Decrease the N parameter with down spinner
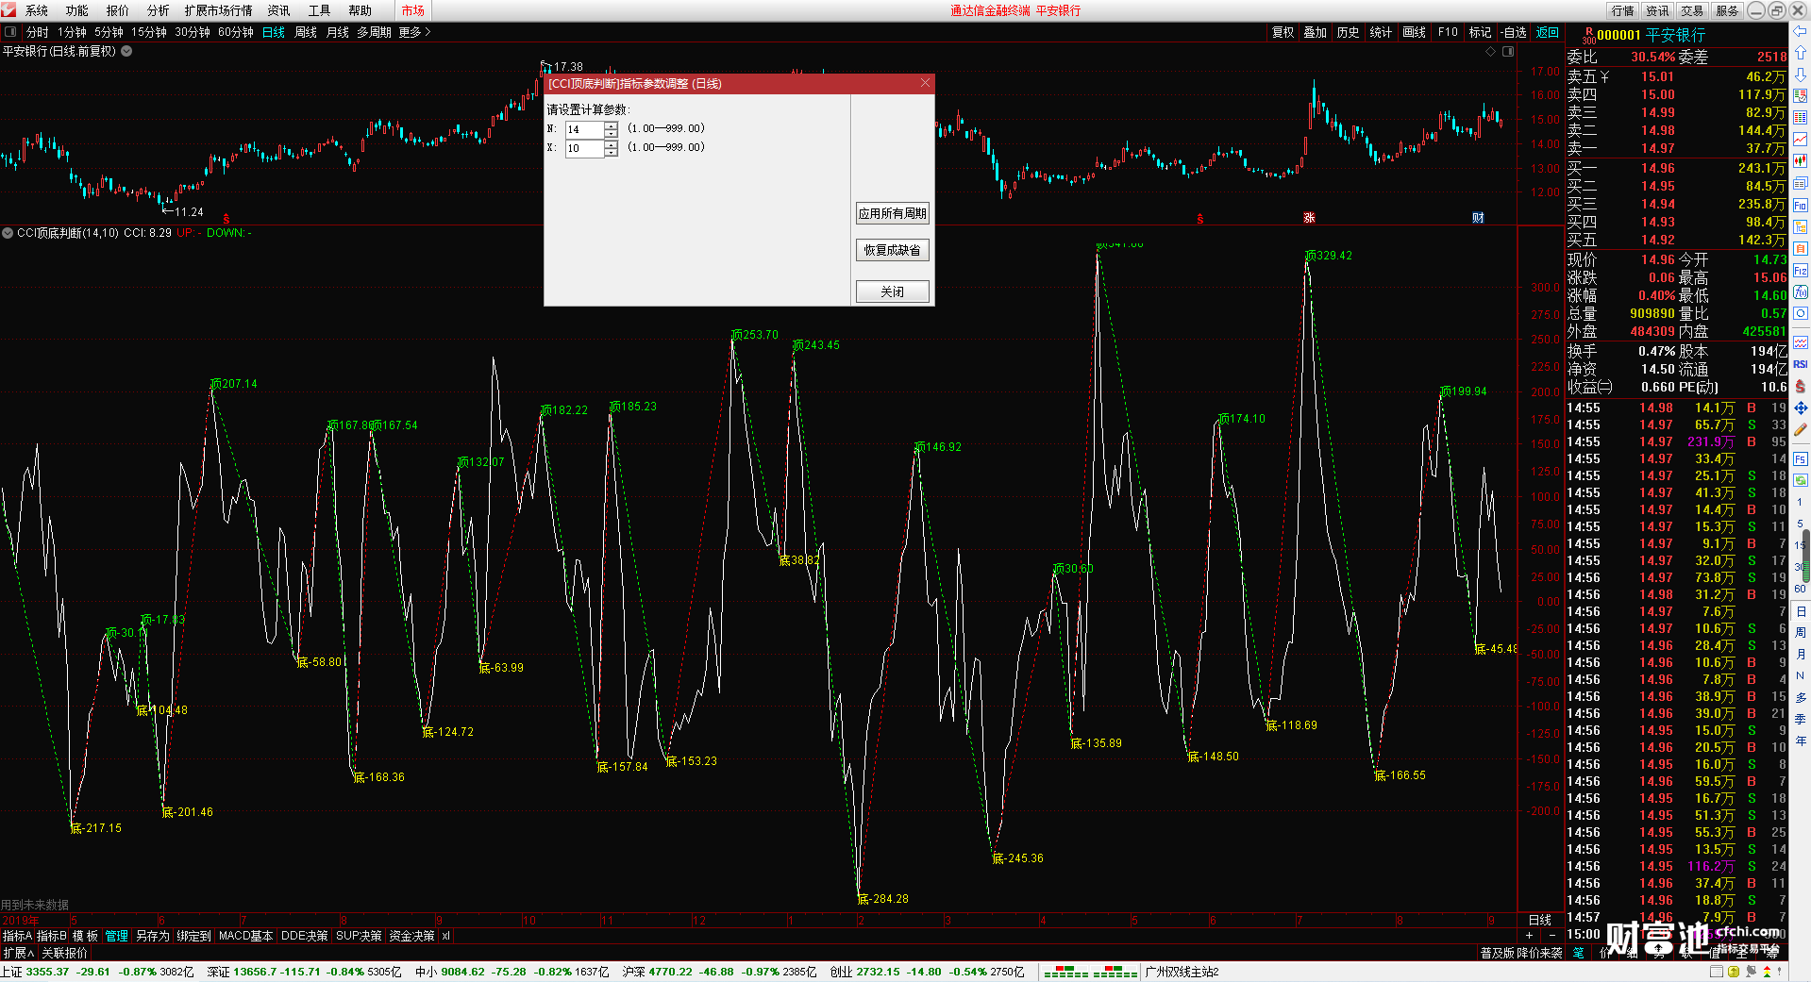 [611, 133]
